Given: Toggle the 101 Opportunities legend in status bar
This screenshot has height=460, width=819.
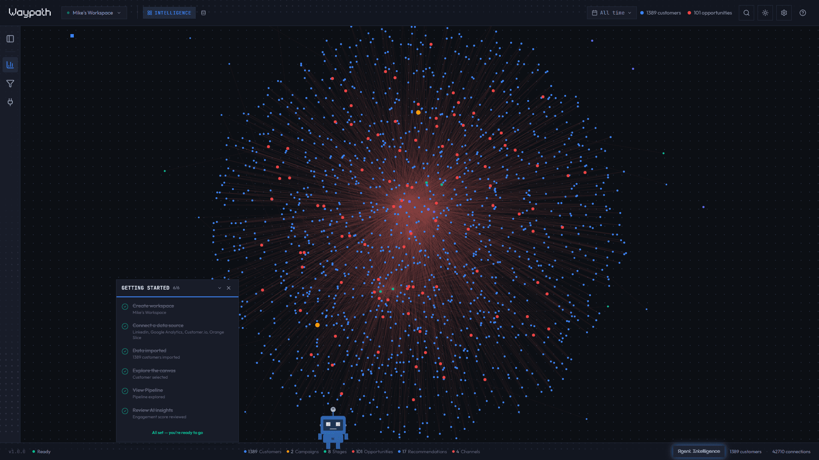Looking at the screenshot, I should pyautogui.click(x=372, y=451).
